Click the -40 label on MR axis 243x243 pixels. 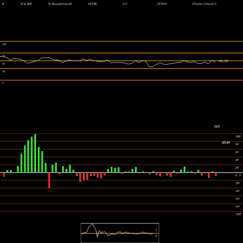(x=237, y=191)
